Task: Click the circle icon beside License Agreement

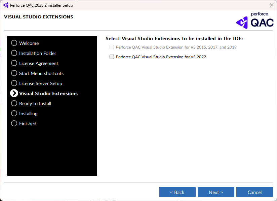Action: pos(14,63)
